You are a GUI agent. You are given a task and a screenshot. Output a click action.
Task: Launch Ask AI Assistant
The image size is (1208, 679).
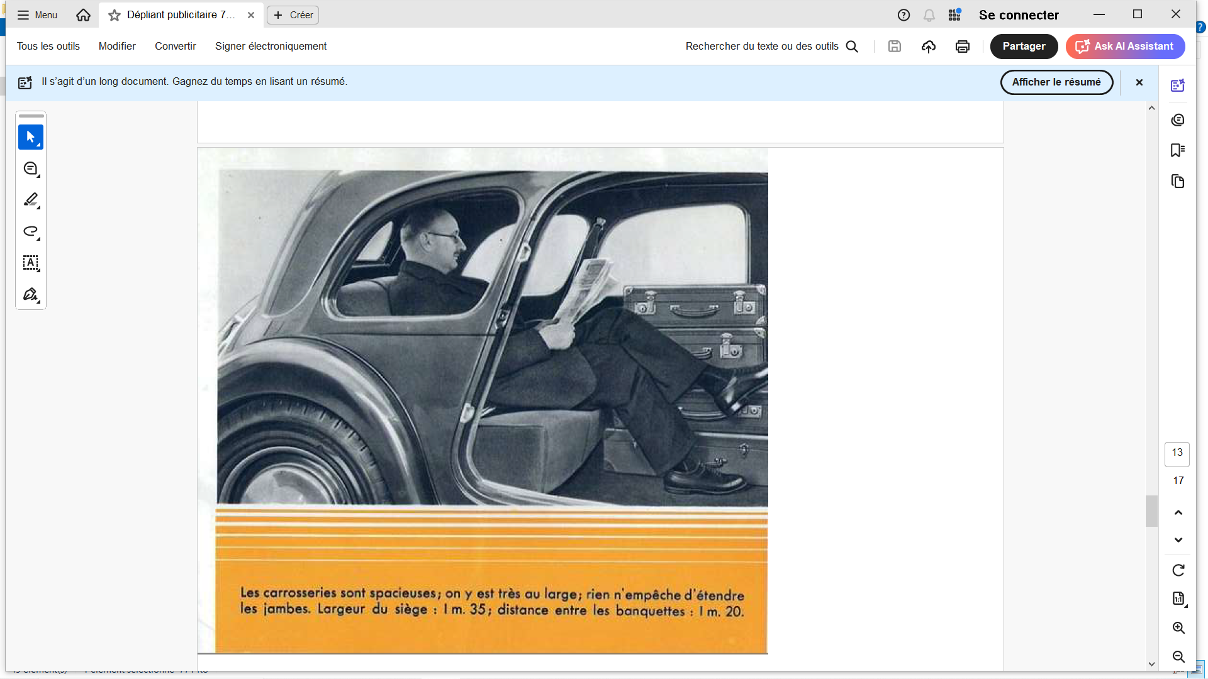click(x=1125, y=47)
